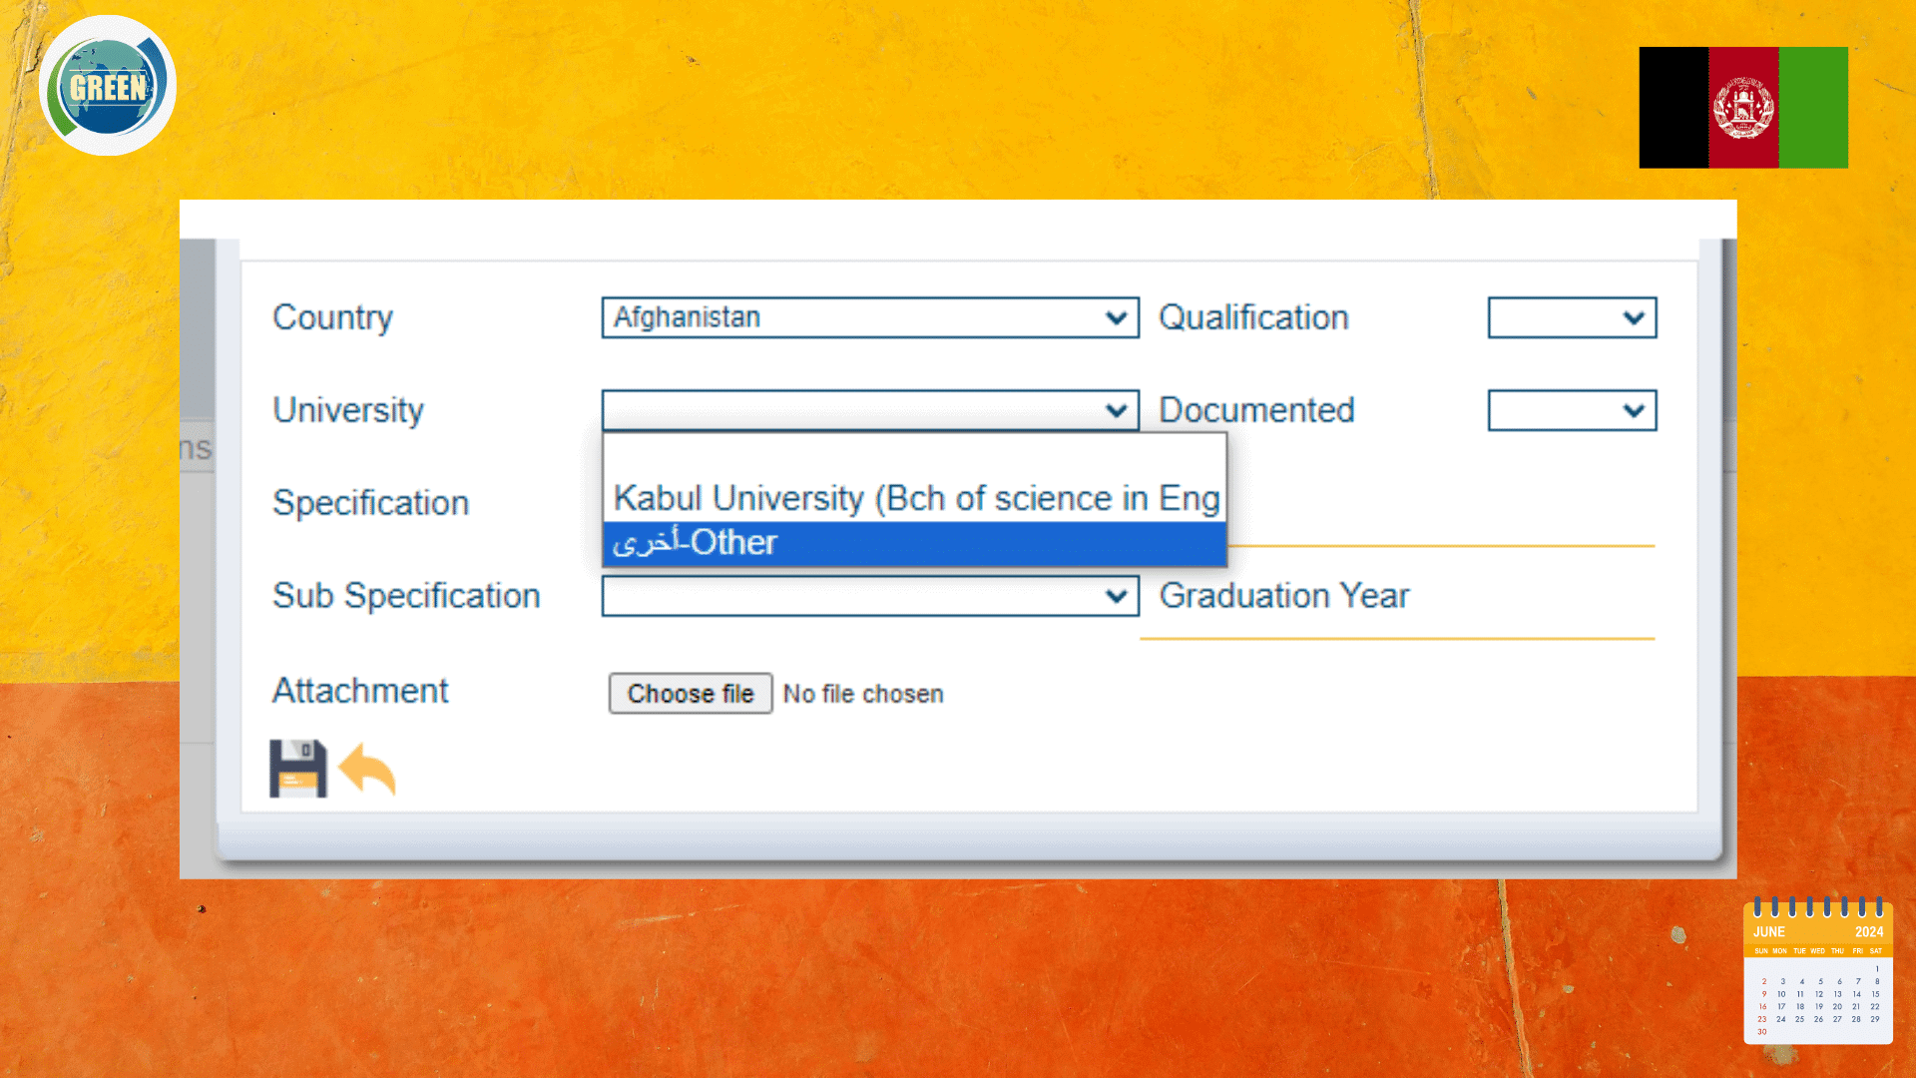Click the No file chosen text
Screen dimensions: 1916x1078
(x=863, y=694)
